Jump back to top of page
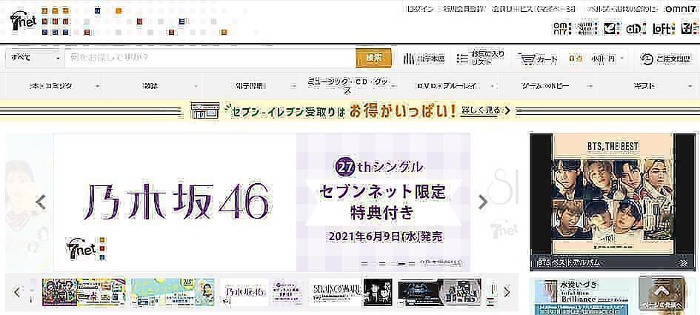 [x=661, y=293]
